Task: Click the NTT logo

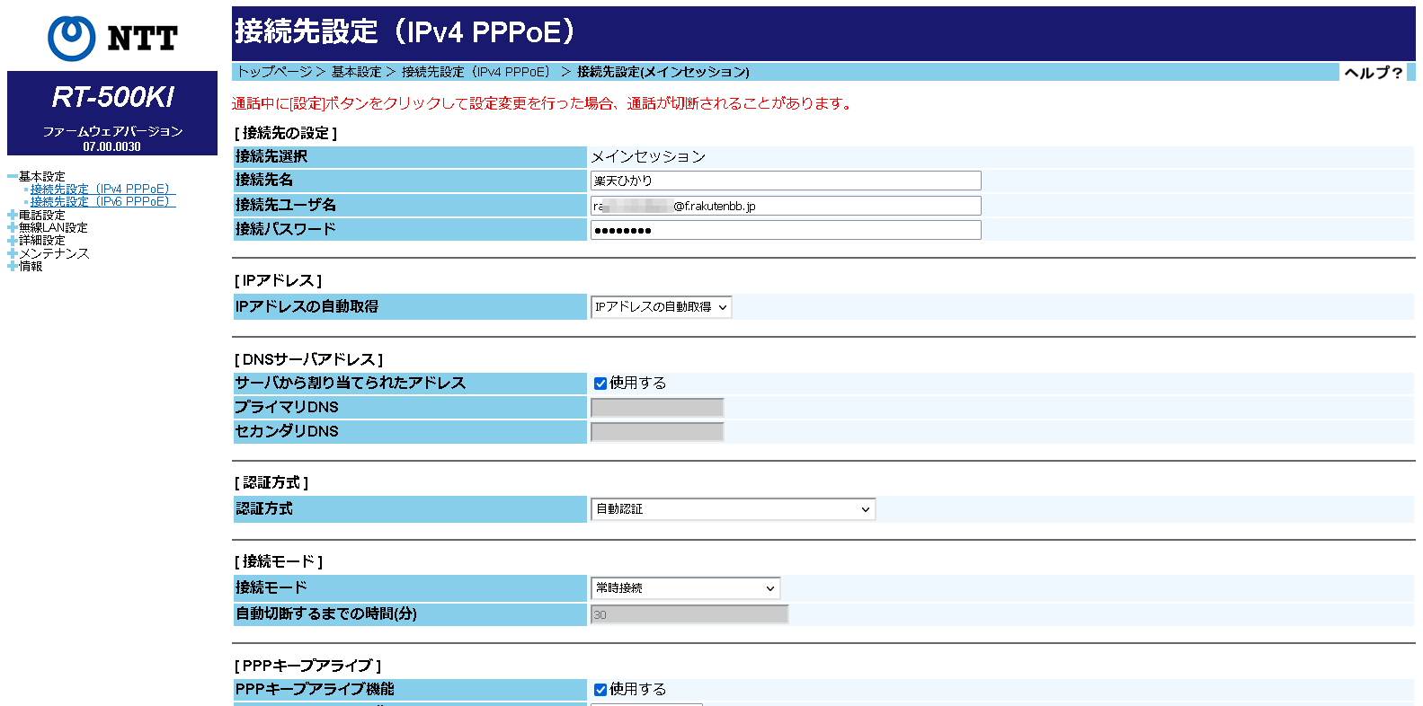Action: click(112, 38)
